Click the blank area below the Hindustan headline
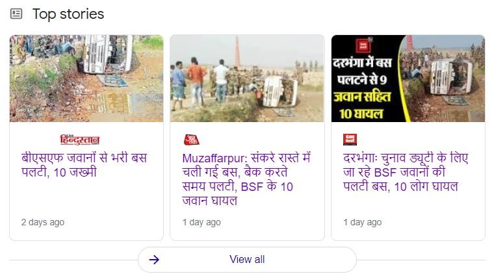This screenshot has height=274, width=494. 86,197
